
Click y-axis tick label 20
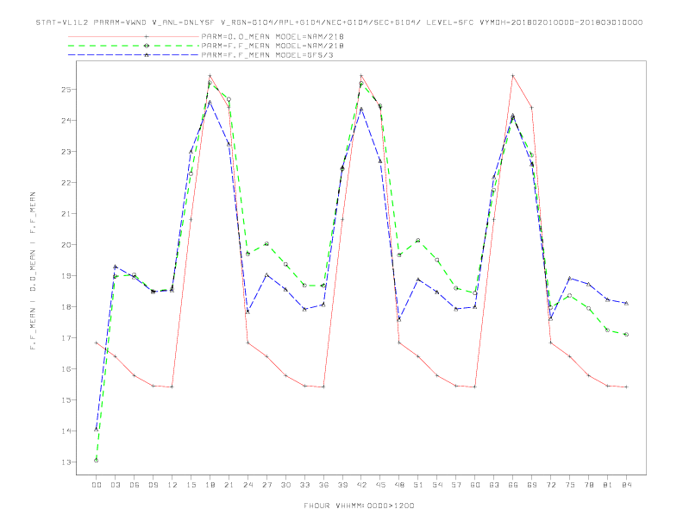(66, 245)
